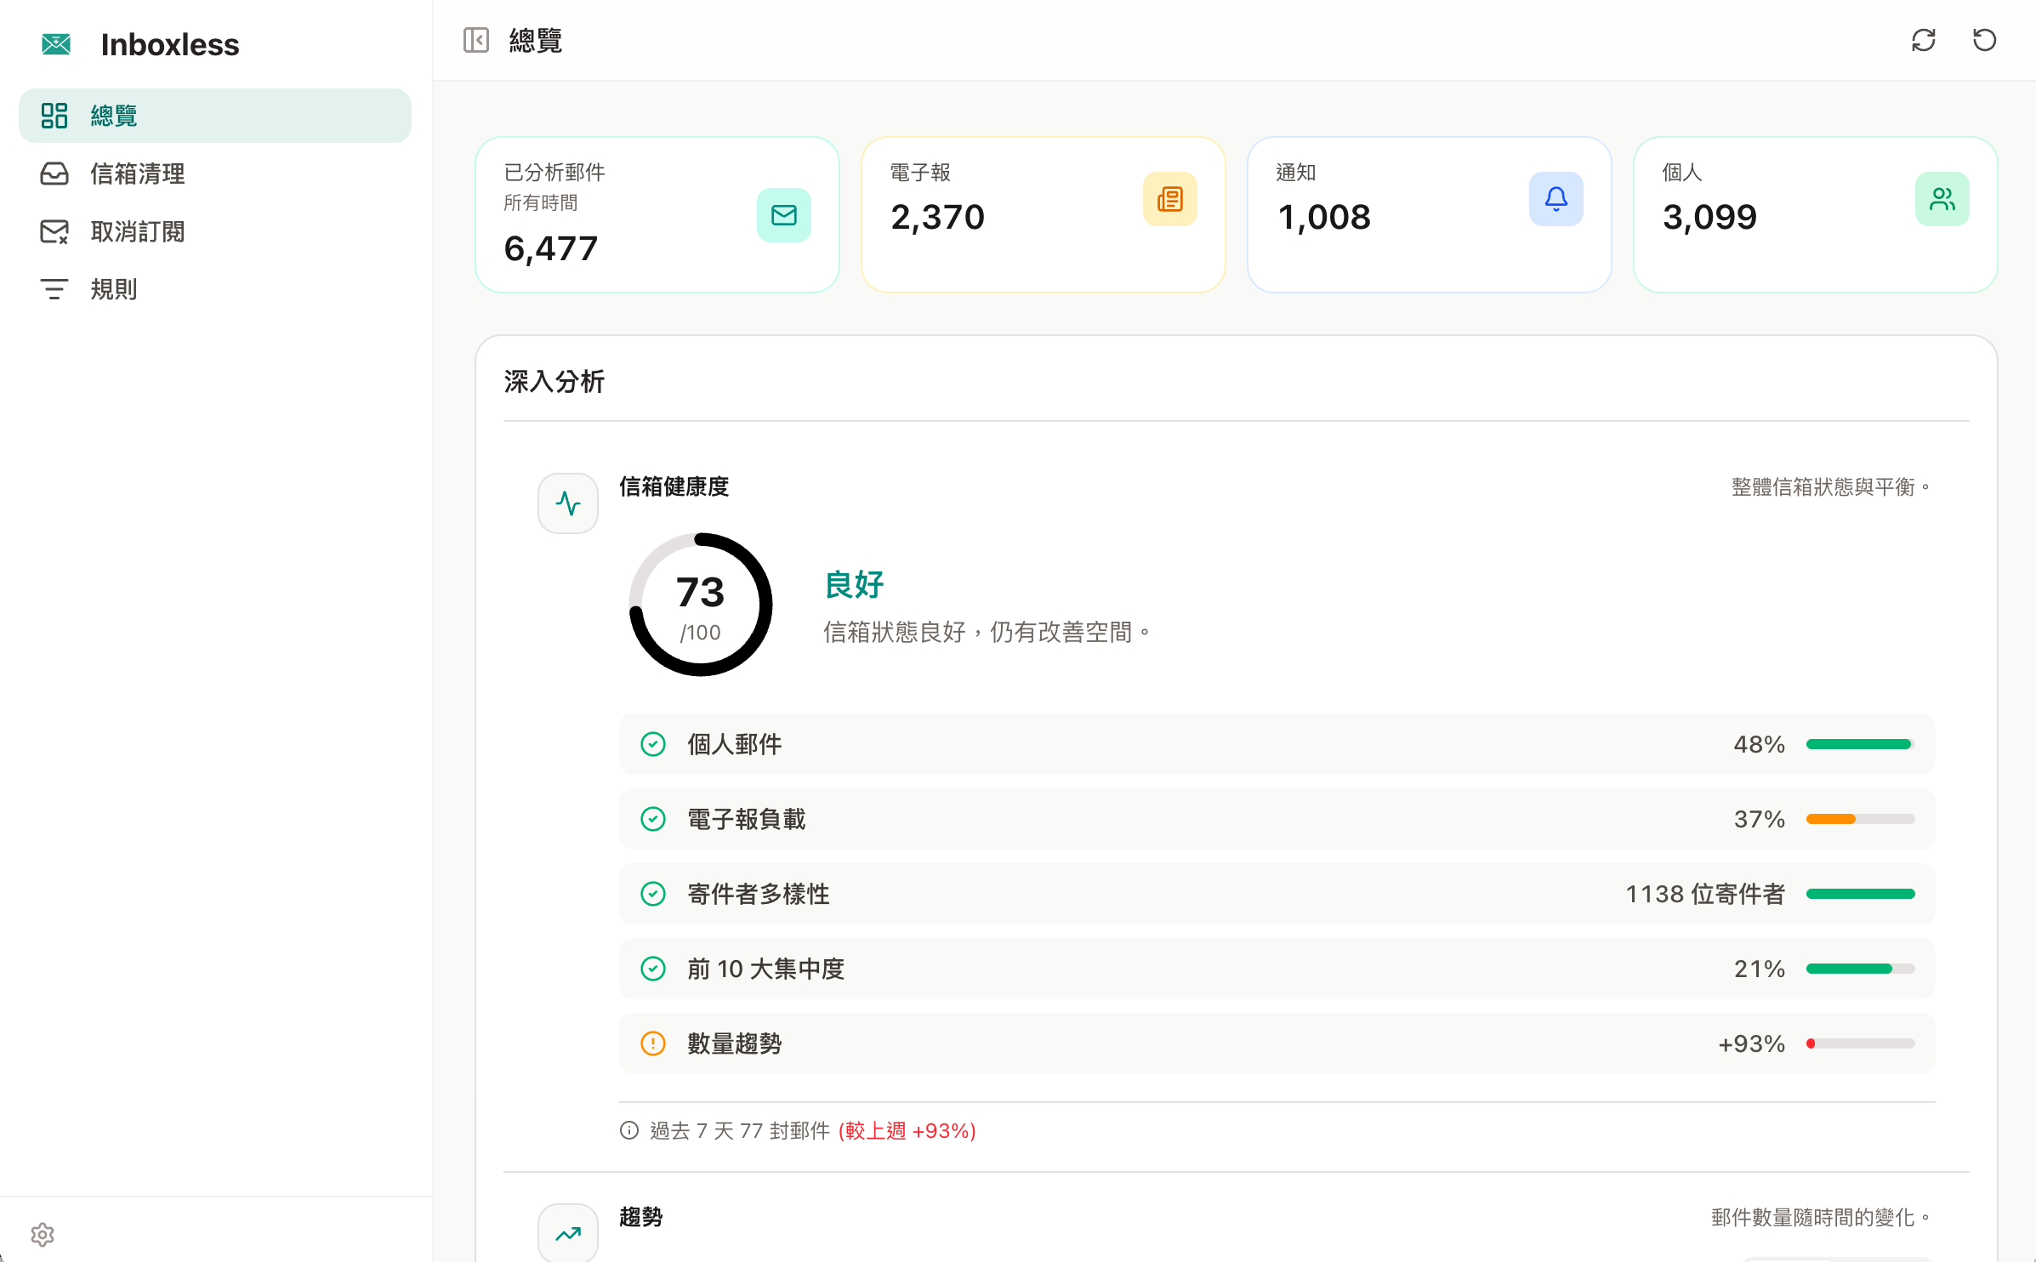
Task: Click the health pulse icon beside 信箱健康度
Action: coord(567,503)
